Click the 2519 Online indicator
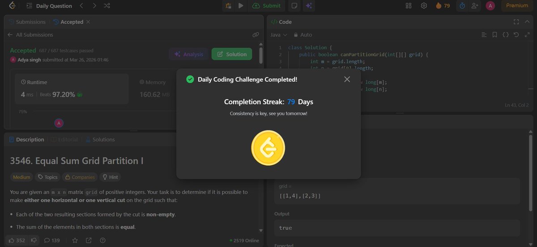 point(244,240)
